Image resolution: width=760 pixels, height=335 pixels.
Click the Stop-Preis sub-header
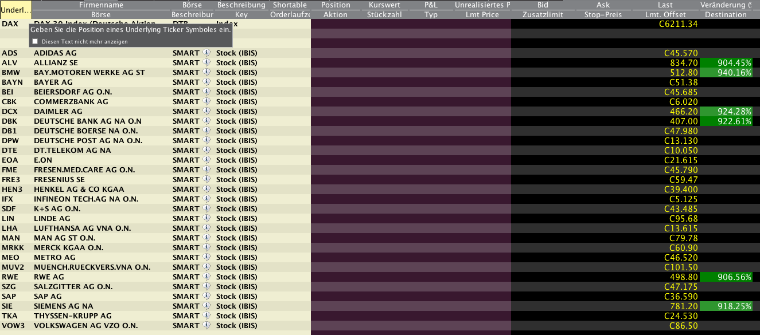(x=603, y=14)
